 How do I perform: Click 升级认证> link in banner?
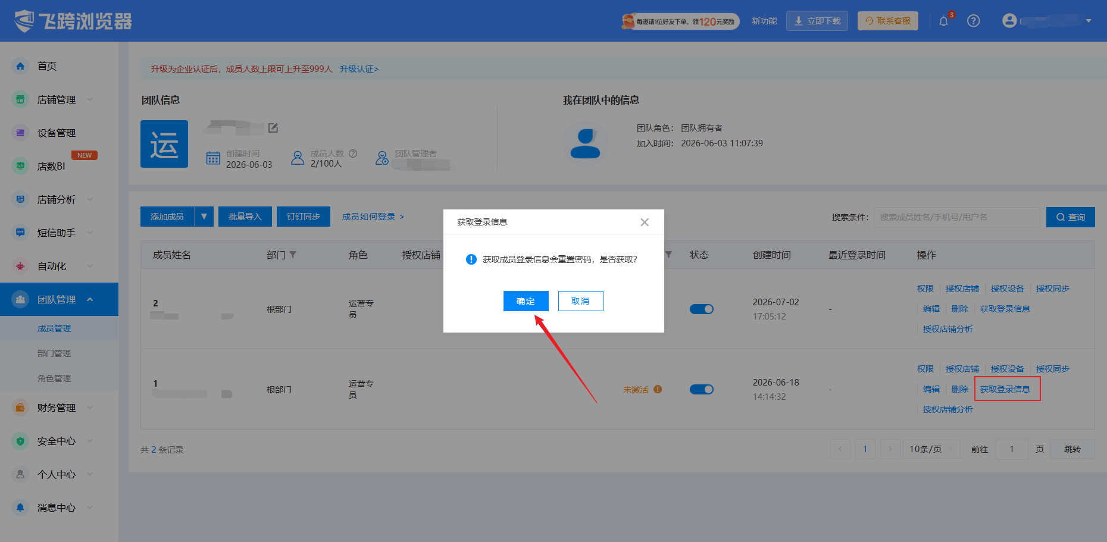359,69
